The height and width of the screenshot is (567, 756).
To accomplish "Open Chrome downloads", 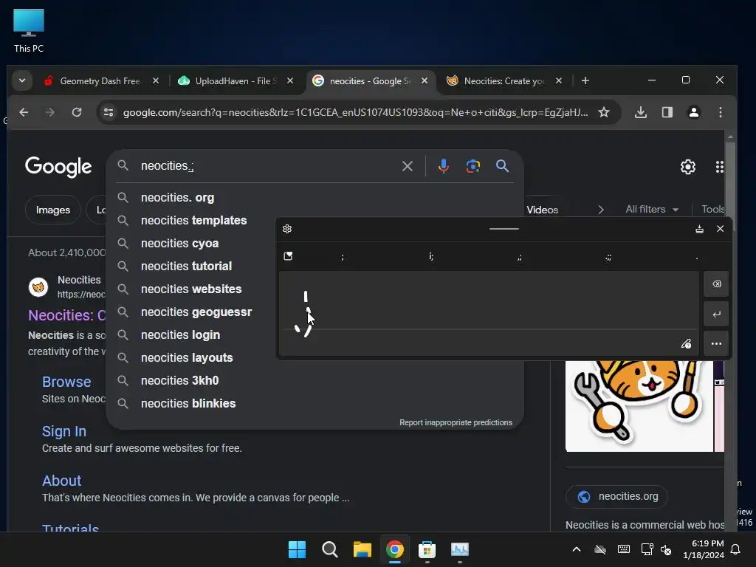I will click(640, 112).
